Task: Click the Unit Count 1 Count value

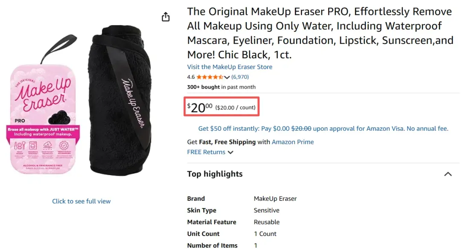Action: [265, 234]
